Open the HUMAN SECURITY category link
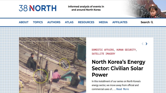 point(126,50)
